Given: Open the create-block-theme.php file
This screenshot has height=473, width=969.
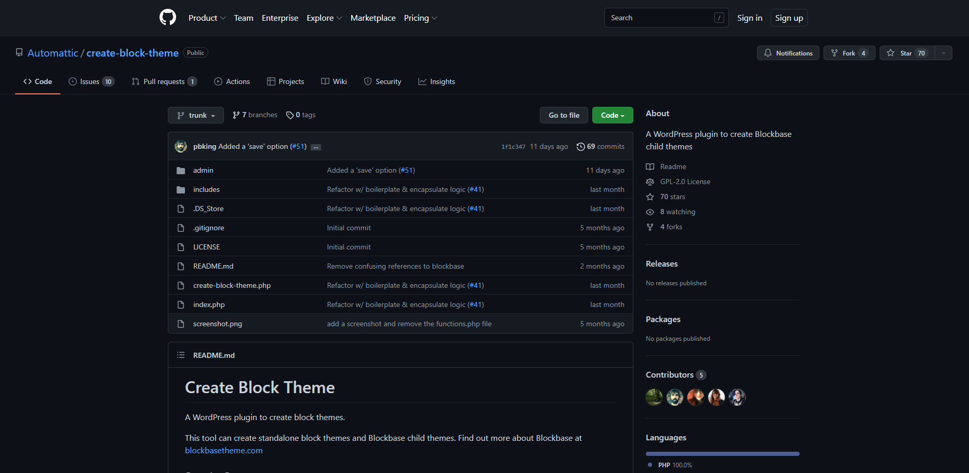Looking at the screenshot, I should [x=232, y=286].
